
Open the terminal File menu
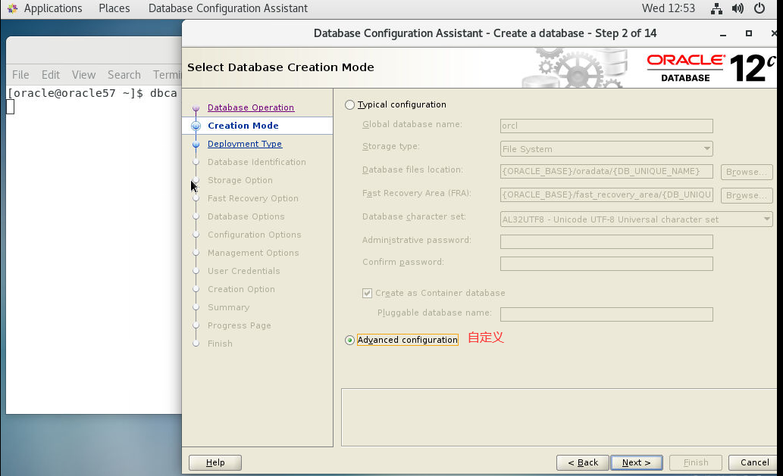[x=20, y=75]
